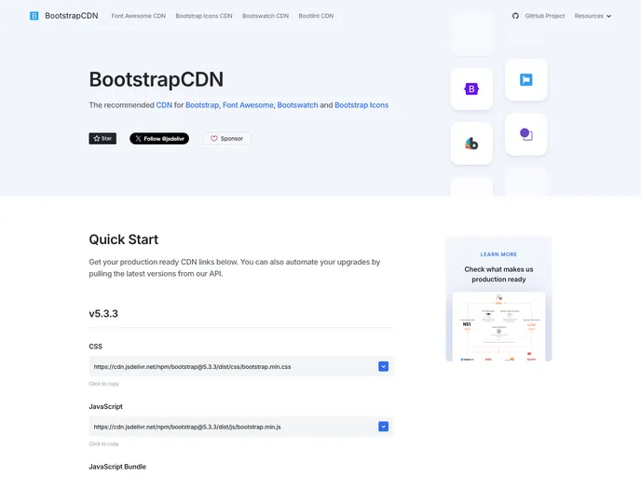Viewport: 641px width, 477px height.
Task: Expand the Resources dropdown menu
Action: (593, 16)
